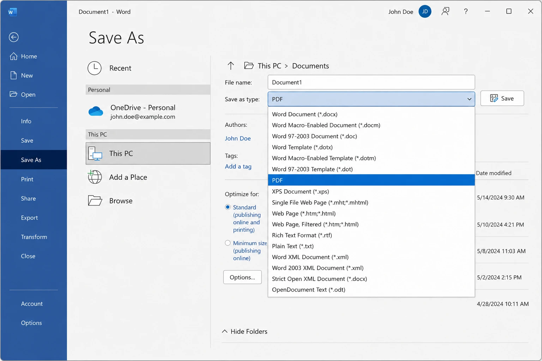Open Transform in backstage sidebar

click(x=34, y=237)
